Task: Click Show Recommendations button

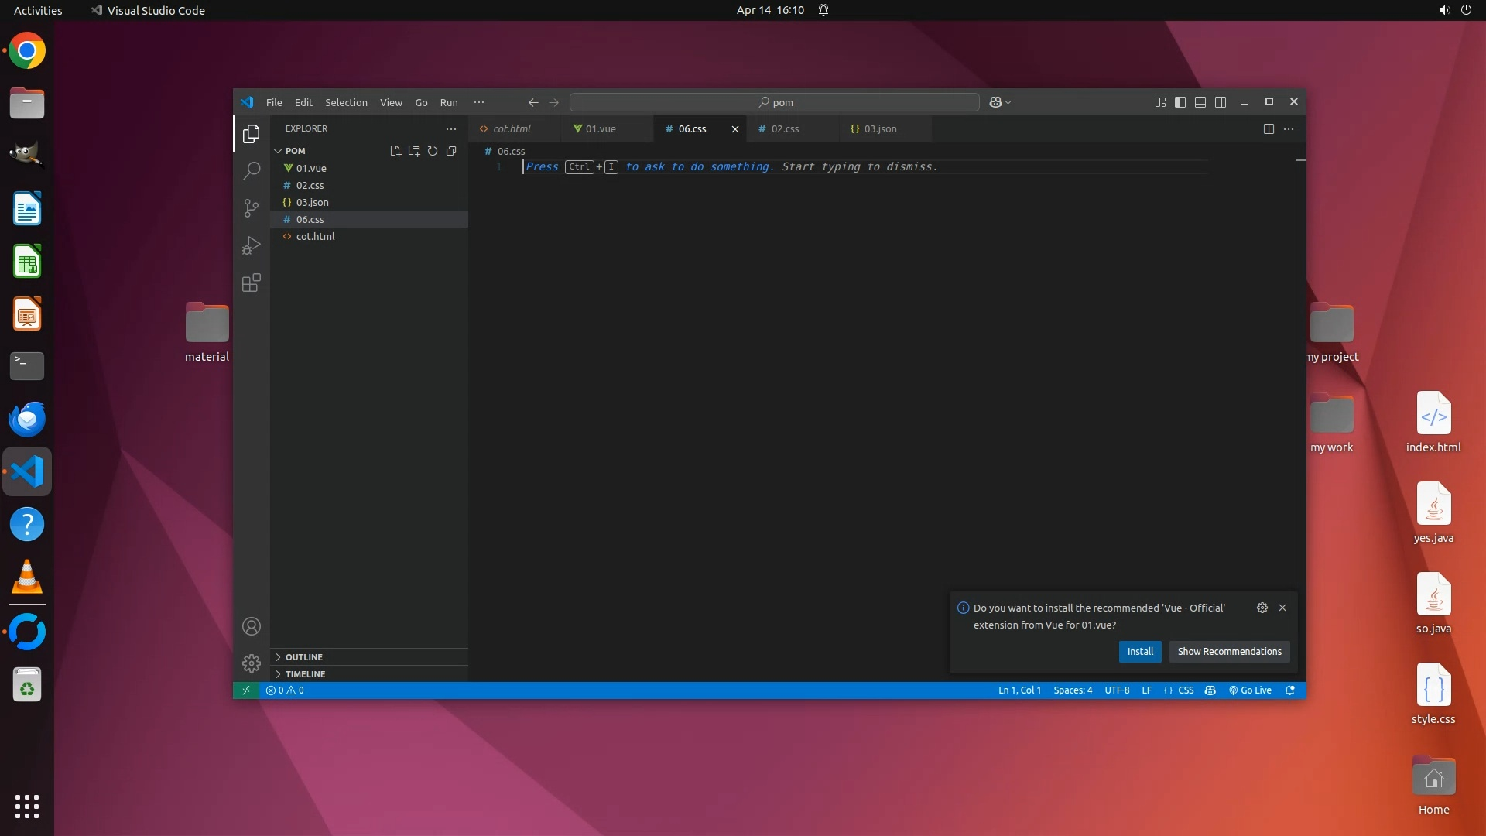Action: [x=1229, y=652]
